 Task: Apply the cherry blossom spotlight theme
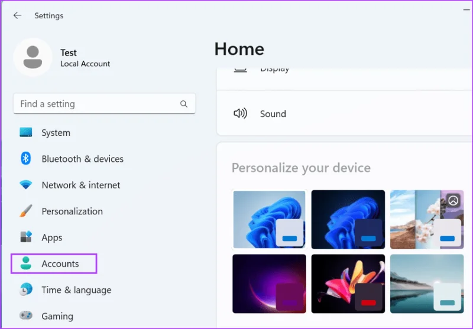426,219
